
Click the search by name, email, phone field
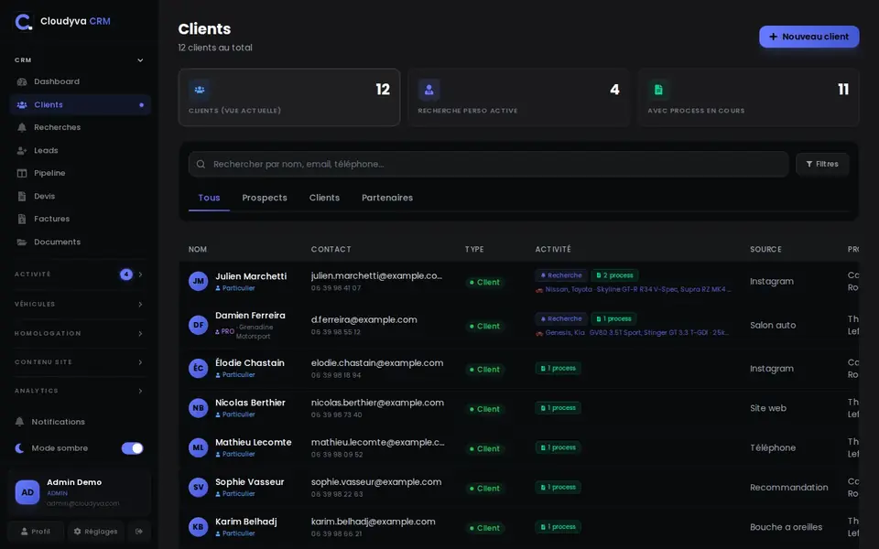[489, 164]
